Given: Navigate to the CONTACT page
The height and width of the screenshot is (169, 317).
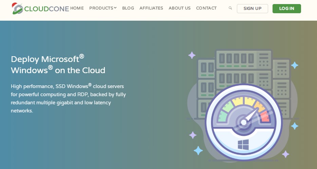Looking at the screenshot, I should [206, 8].
